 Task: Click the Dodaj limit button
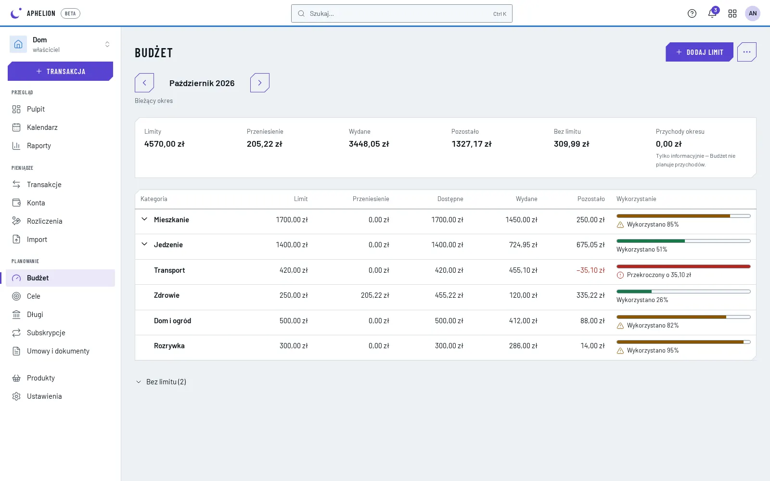(699, 52)
